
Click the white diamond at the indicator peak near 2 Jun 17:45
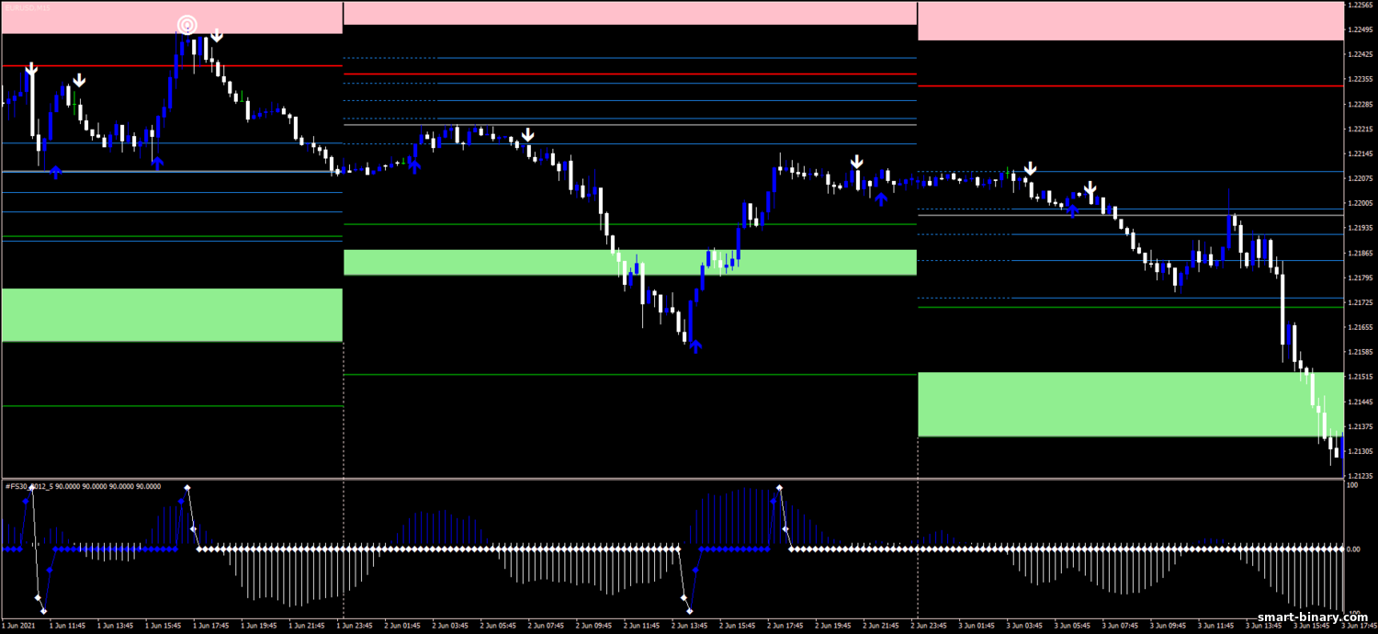(x=779, y=487)
